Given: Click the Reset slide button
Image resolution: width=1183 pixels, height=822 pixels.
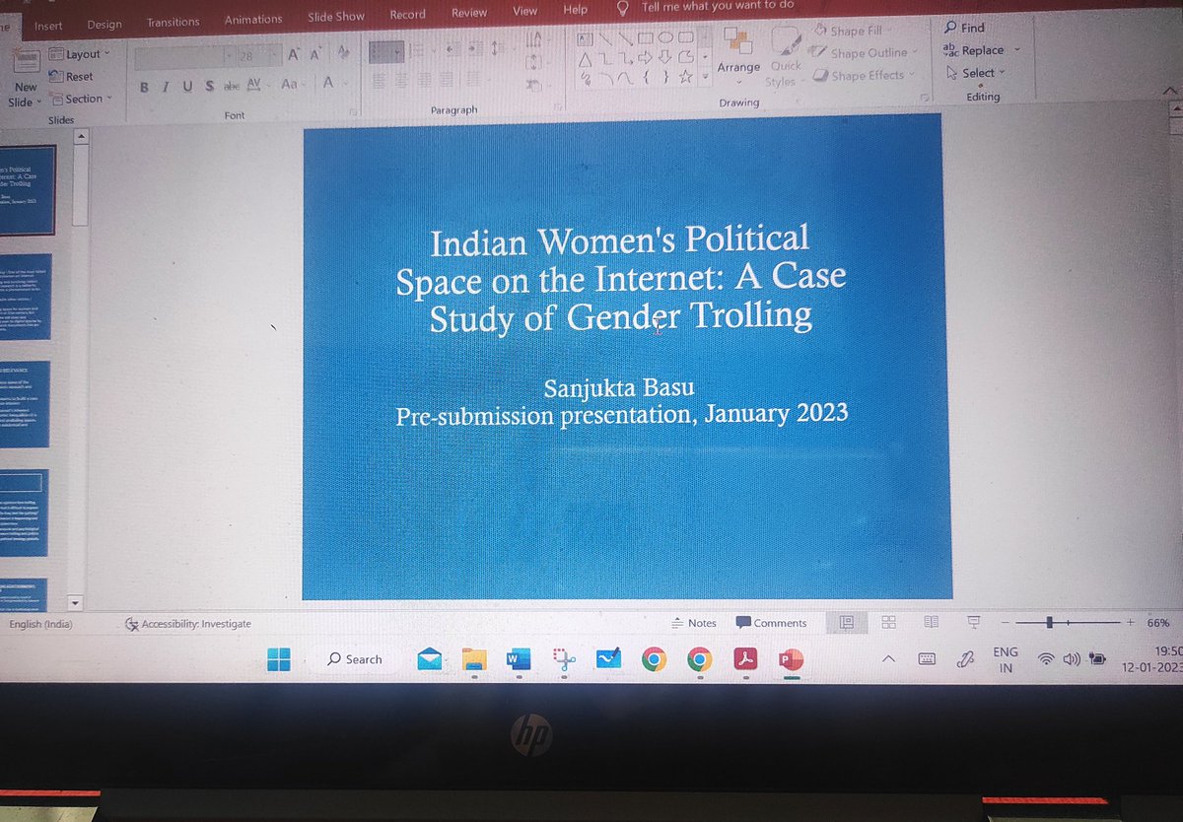Looking at the screenshot, I should click(72, 77).
